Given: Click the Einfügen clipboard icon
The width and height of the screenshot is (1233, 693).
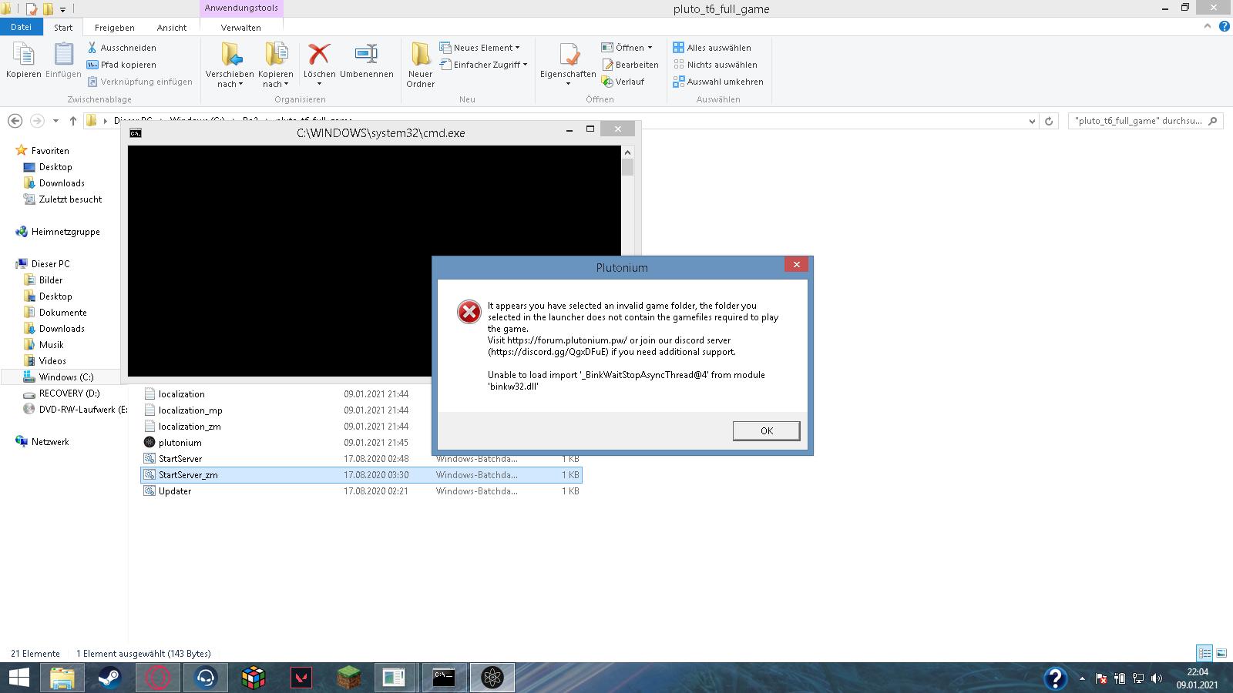Looking at the screenshot, I should [x=63, y=60].
